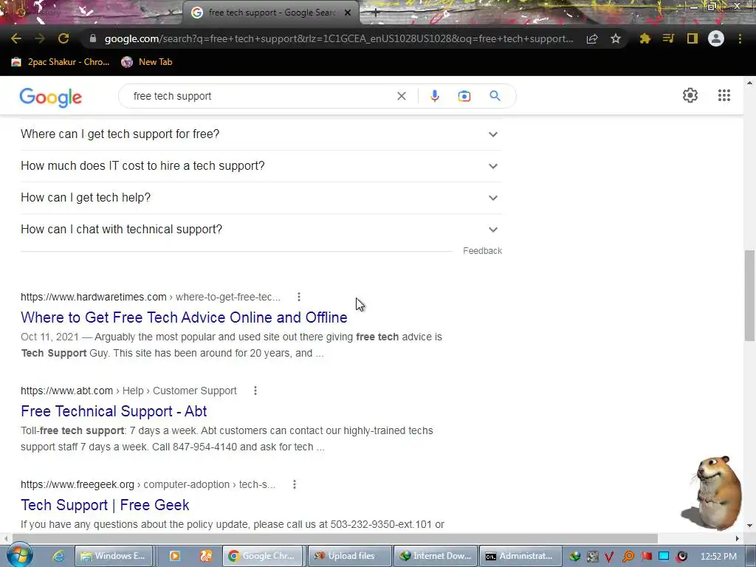Bookmark this page with the star icon
756x567 pixels.
[615, 38]
